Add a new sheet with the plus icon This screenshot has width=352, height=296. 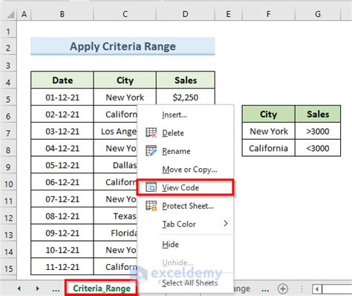pyautogui.click(x=283, y=289)
